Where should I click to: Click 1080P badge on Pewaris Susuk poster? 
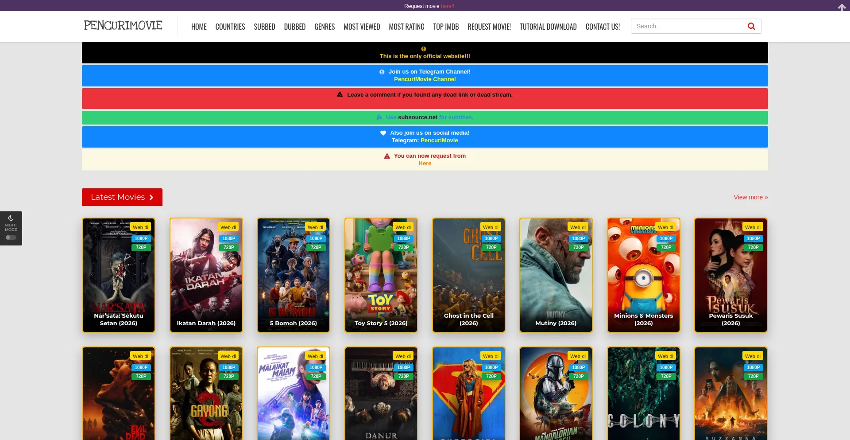pyautogui.click(x=753, y=238)
